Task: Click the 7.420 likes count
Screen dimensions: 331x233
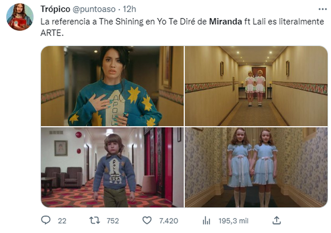Action: [x=168, y=221]
